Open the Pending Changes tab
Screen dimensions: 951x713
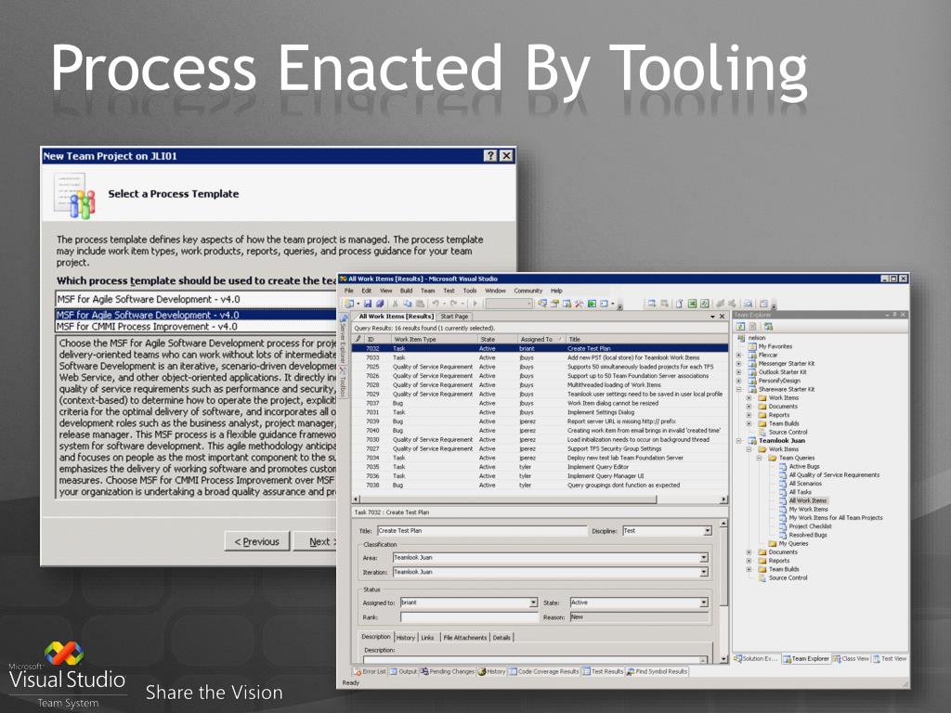(447, 672)
